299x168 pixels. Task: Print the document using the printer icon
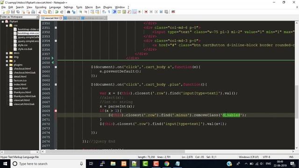point(33,12)
